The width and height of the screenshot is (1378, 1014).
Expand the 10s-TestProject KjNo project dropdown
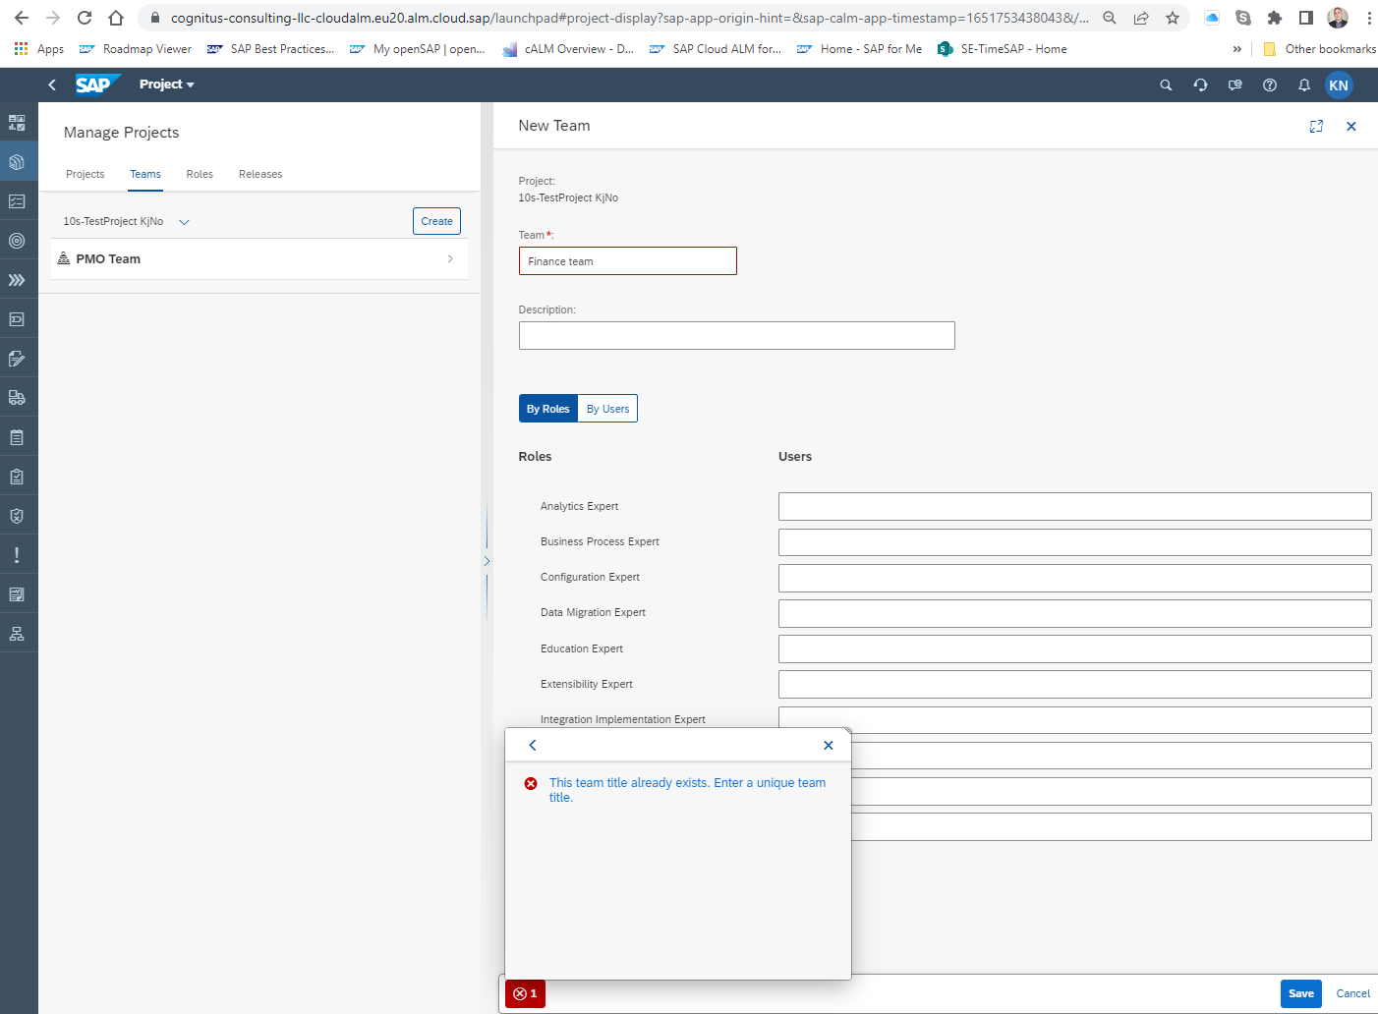coord(184,222)
